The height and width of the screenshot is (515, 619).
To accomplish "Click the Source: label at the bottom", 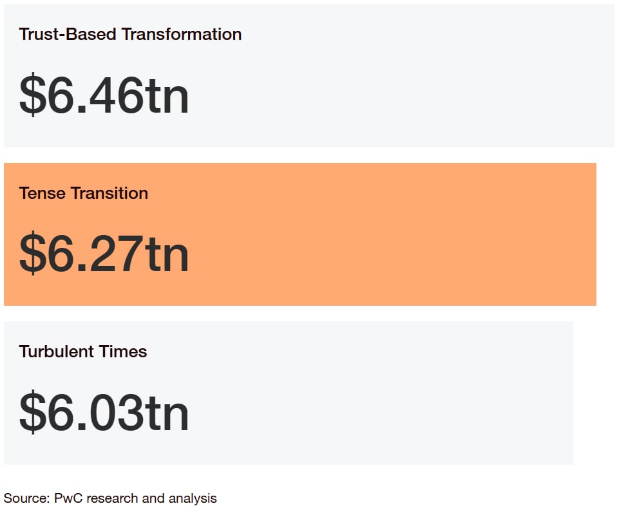I will coord(27,498).
